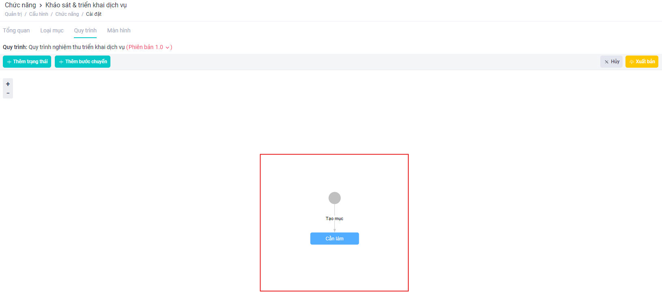662x304 pixels.
Task: Click the Chức năng breadcrumb link
Action: tap(67, 14)
